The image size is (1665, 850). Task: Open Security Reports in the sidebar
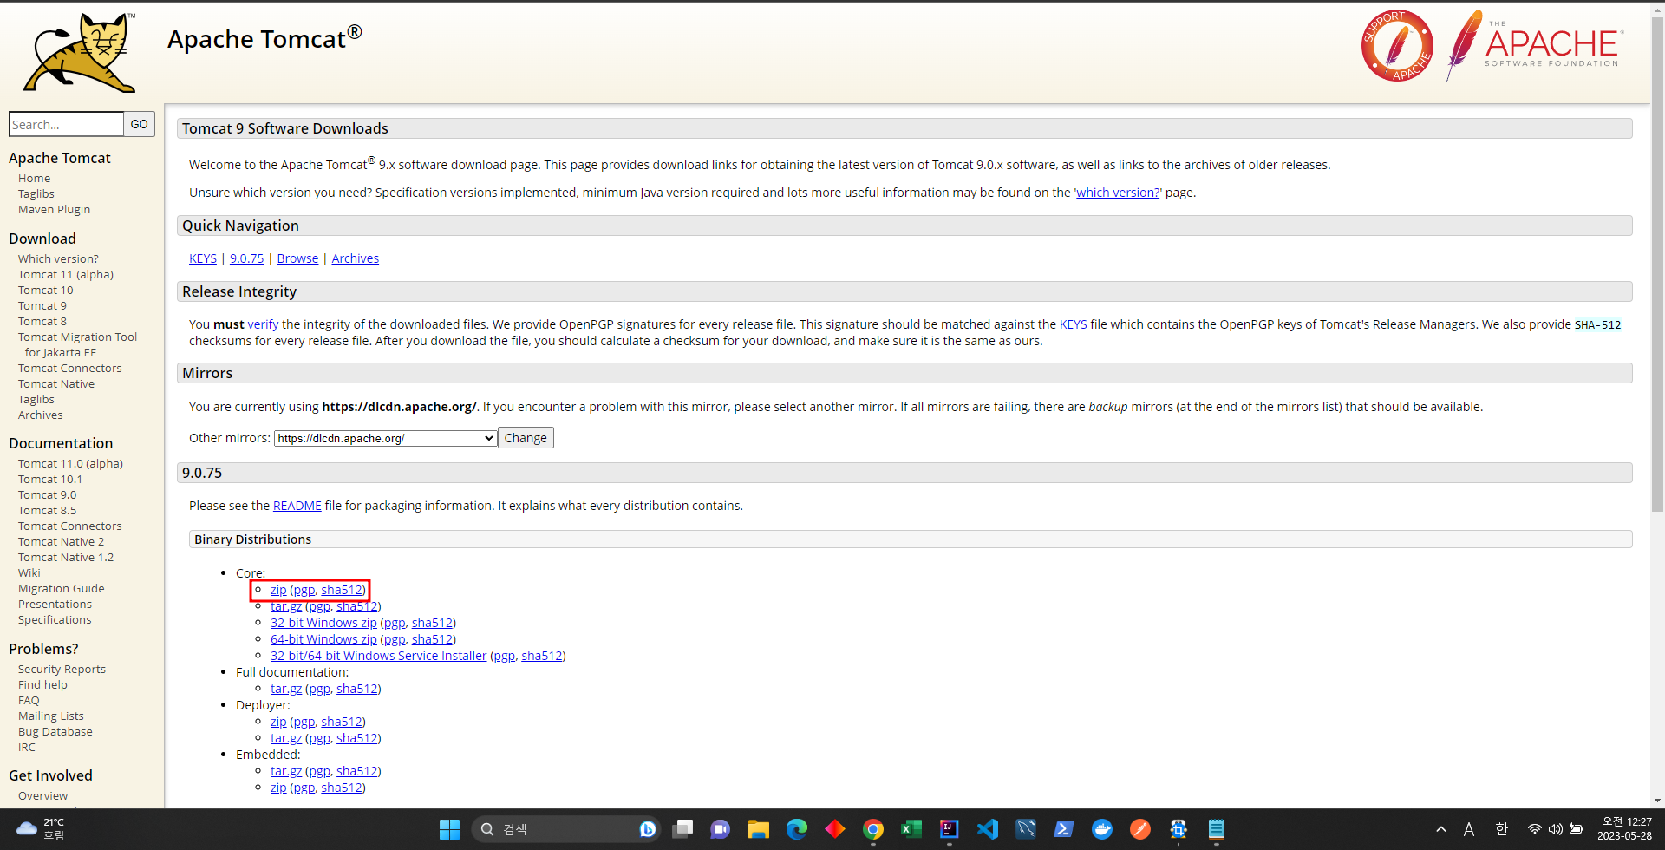pos(62,669)
